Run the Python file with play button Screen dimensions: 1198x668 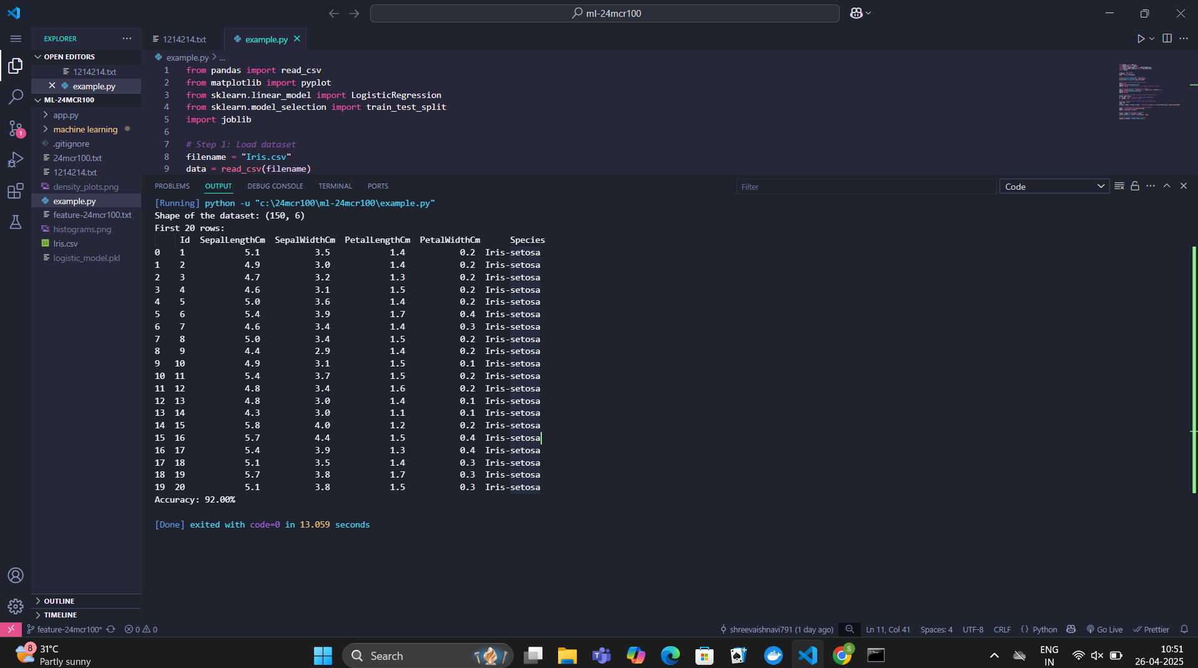(x=1141, y=39)
